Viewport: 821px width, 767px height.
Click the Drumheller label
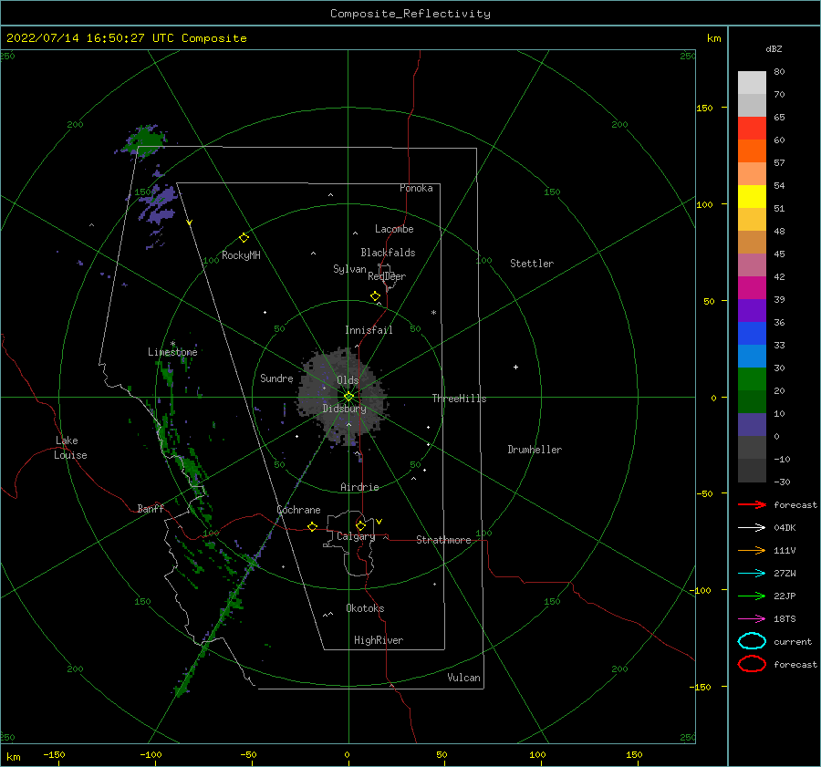(x=535, y=450)
